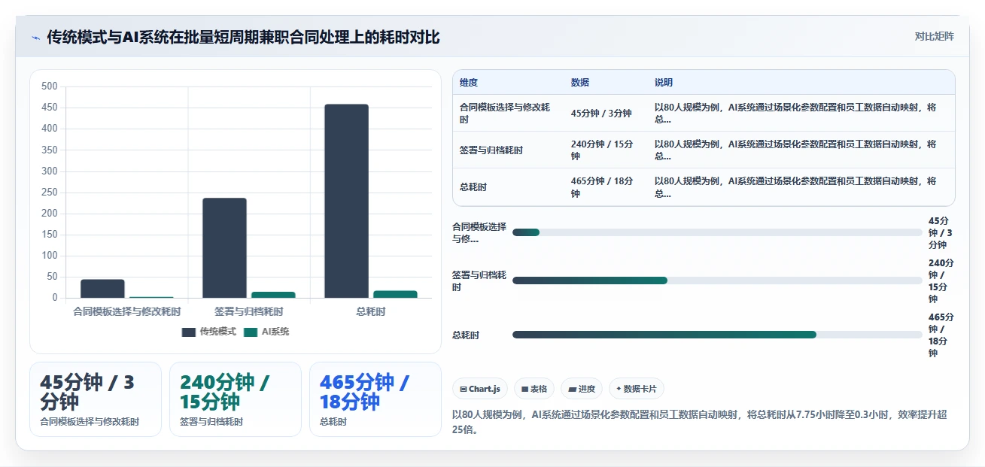Click the lightning icon beside the title

coord(36,37)
